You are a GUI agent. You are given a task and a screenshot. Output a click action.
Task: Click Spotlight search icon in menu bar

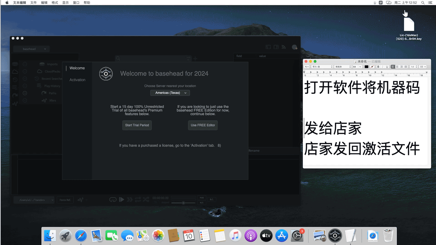click(423, 3)
